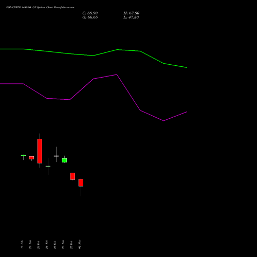Image resolution: width=257 pixels, height=257 pixels.
Task: Select the tall red candlestick above 23 Feb
Action: (40, 151)
